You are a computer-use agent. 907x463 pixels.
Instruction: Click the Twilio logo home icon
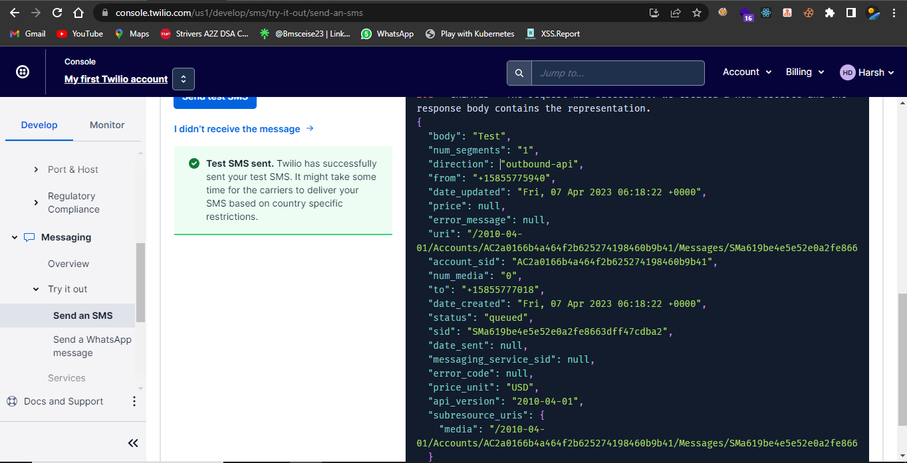(23, 72)
